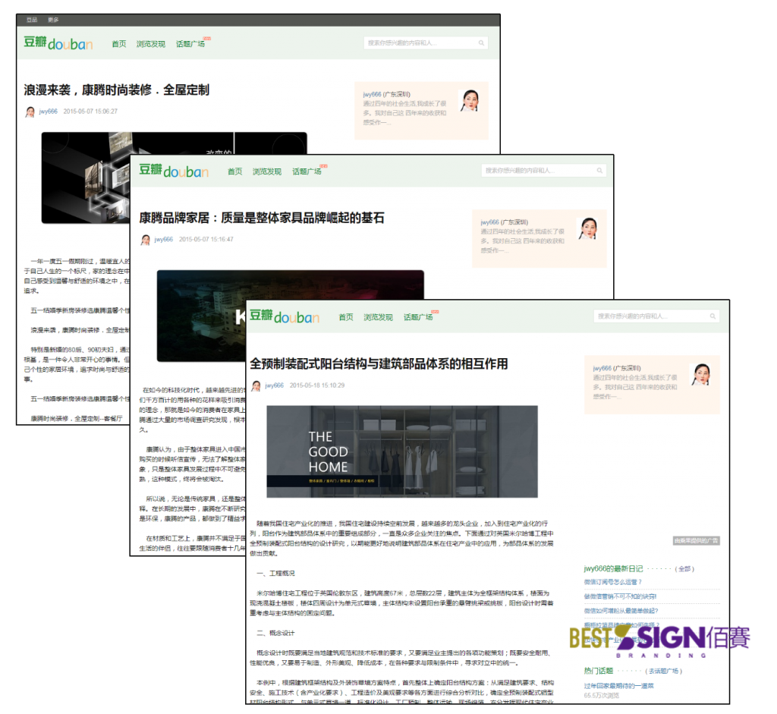The width and height of the screenshot is (777, 714).
Task: Open 浏览发现 in middle window
Action: coord(267,171)
